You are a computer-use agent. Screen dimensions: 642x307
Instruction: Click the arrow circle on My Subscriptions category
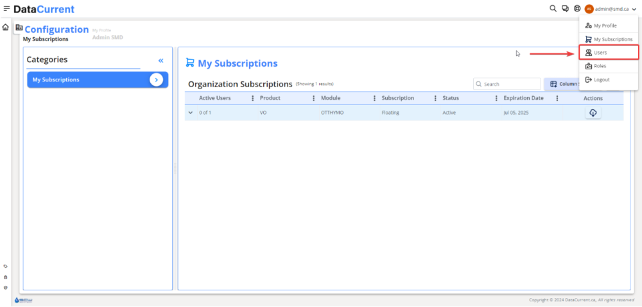tap(156, 79)
